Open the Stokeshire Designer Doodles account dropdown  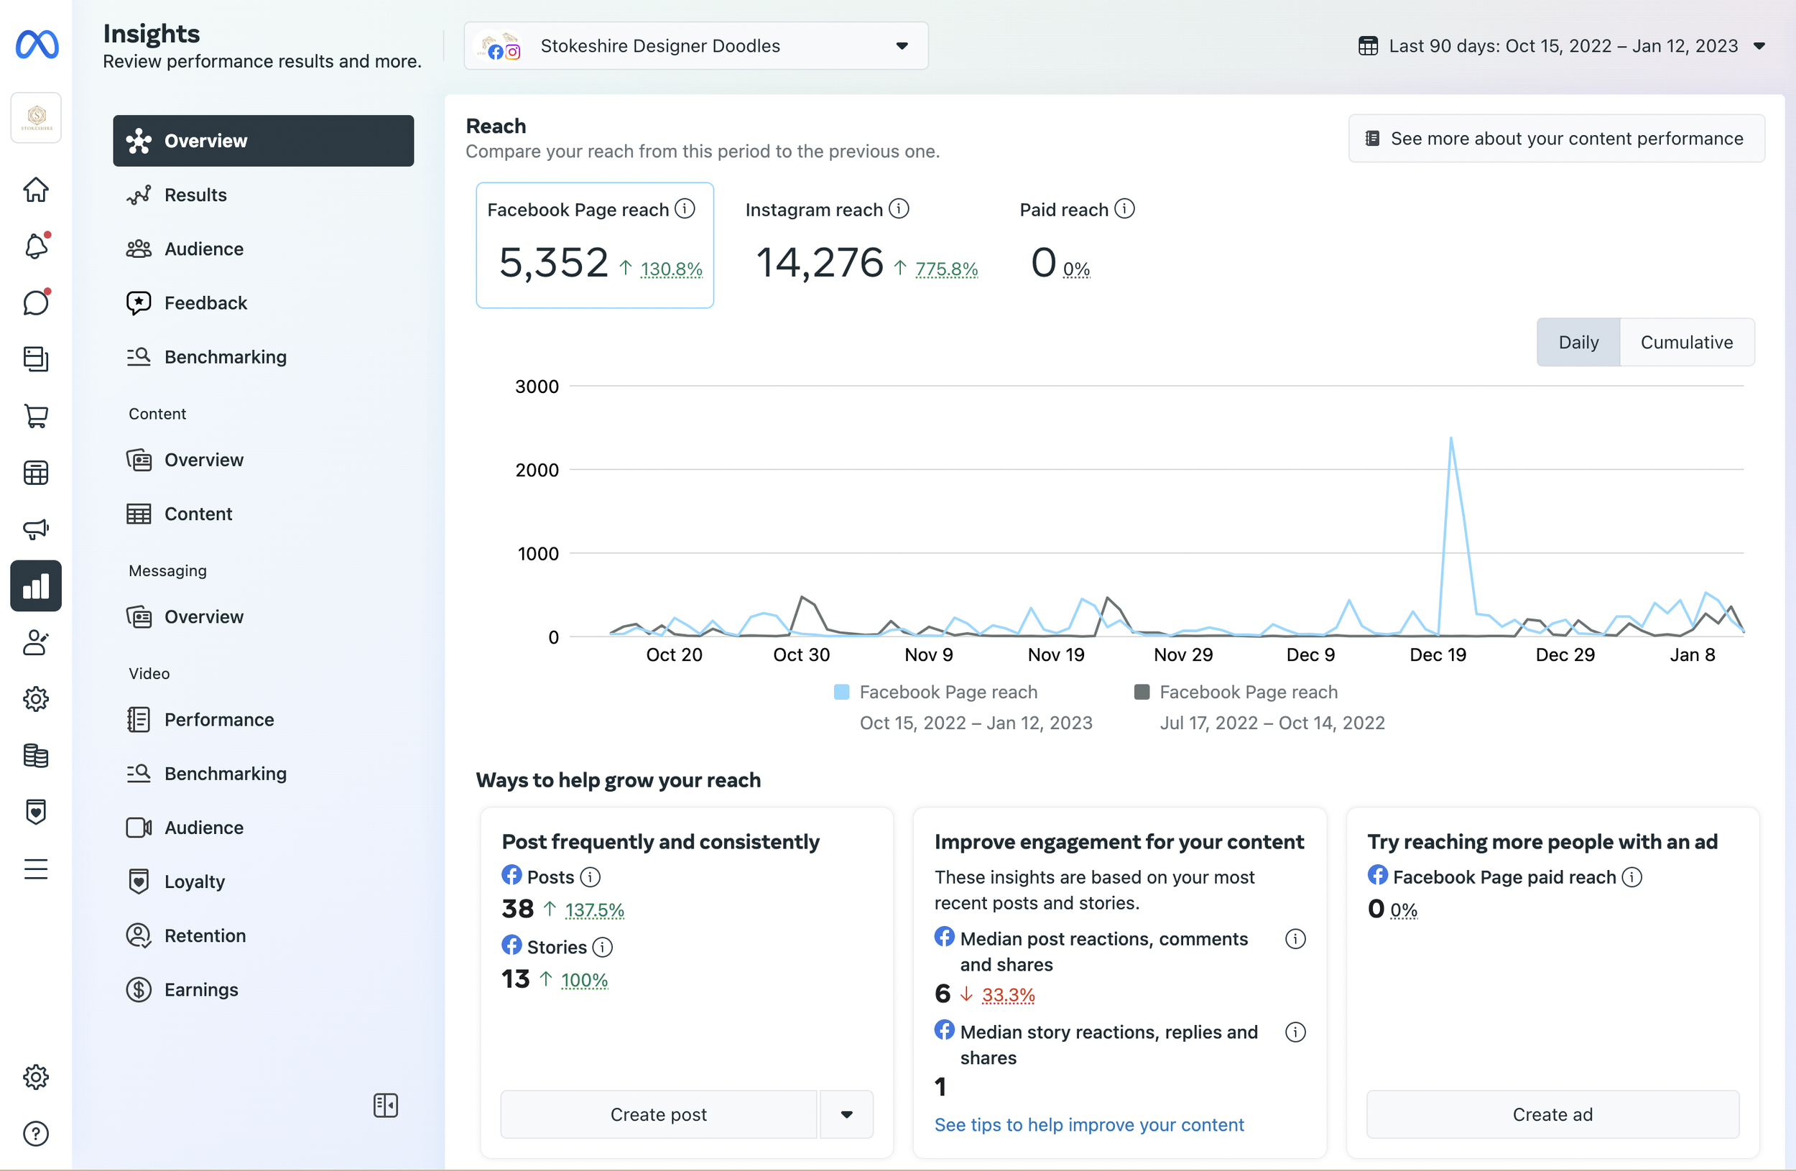click(695, 46)
